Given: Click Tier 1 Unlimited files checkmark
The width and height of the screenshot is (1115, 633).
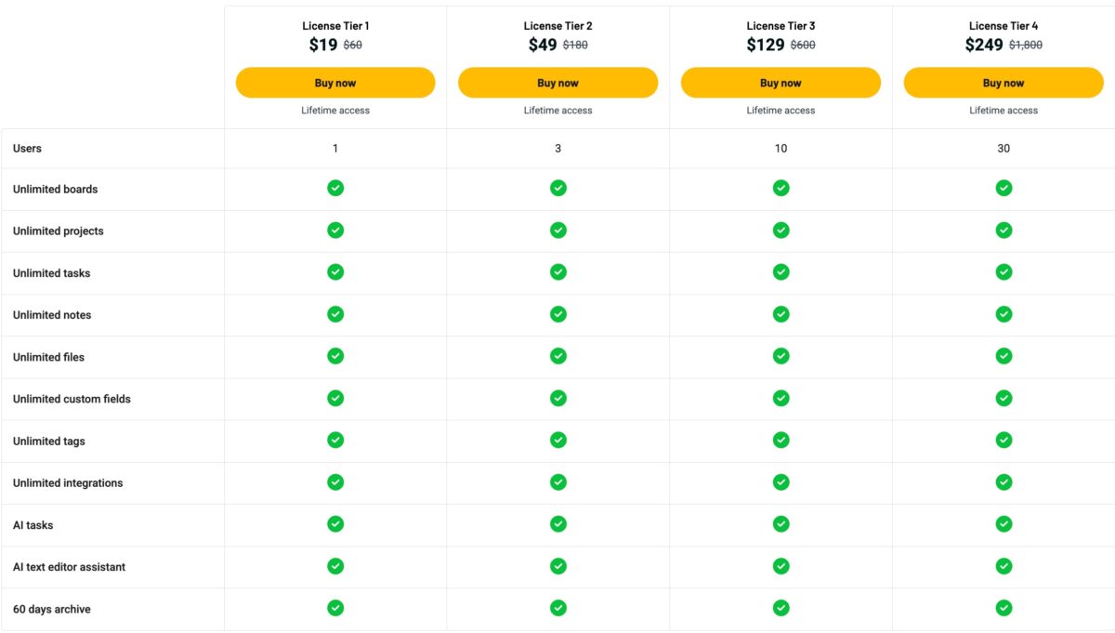Looking at the screenshot, I should point(335,356).
